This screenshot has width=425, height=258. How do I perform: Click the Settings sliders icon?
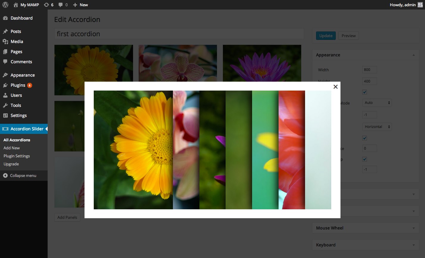[5, 115]
